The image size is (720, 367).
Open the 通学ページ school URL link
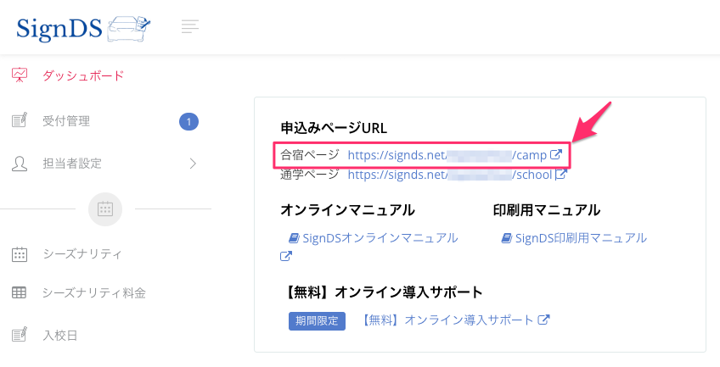[450, 175]
